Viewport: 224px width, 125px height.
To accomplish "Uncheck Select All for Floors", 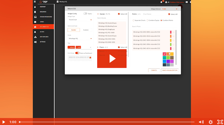I will click(119, 47).
